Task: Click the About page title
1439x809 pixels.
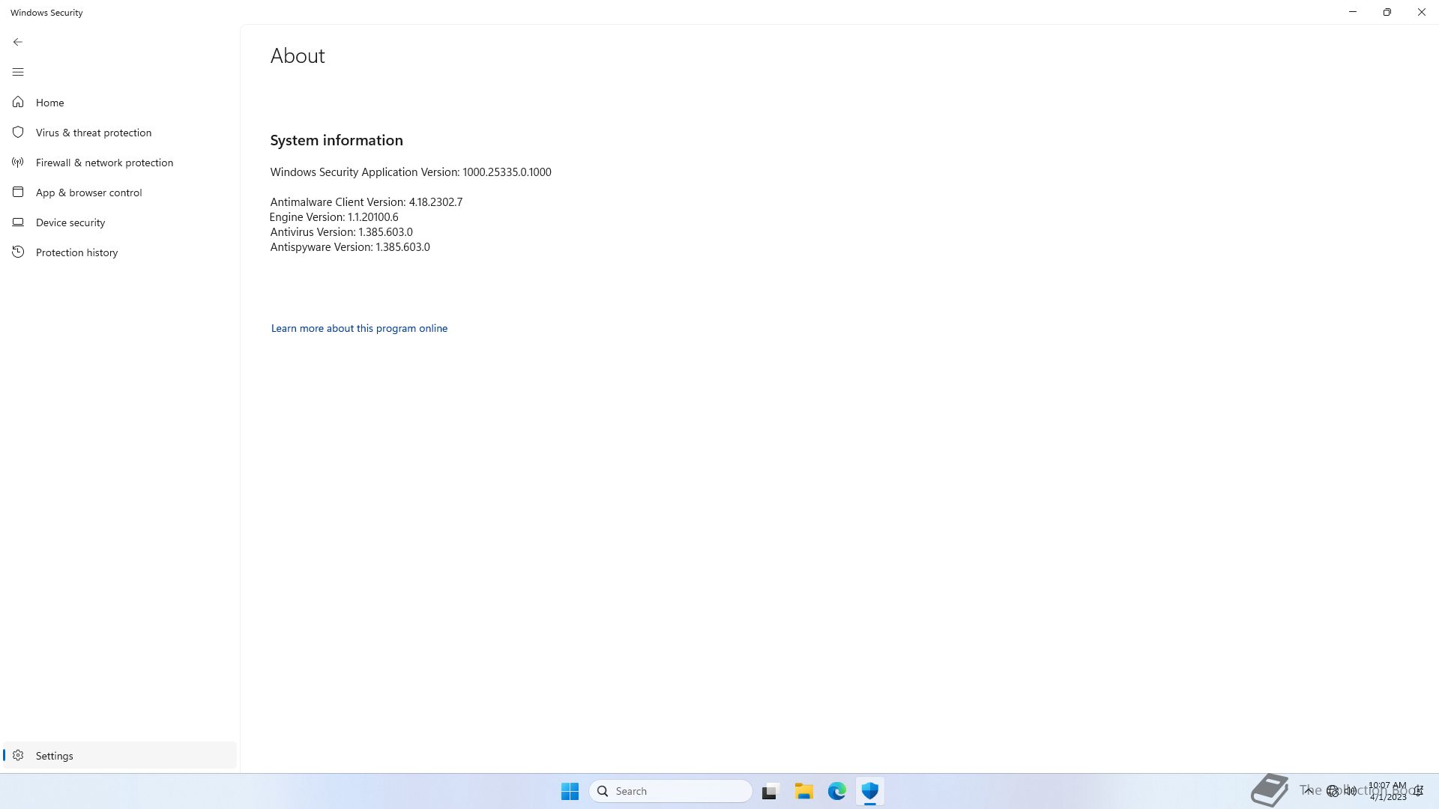Action: [298, 55]
